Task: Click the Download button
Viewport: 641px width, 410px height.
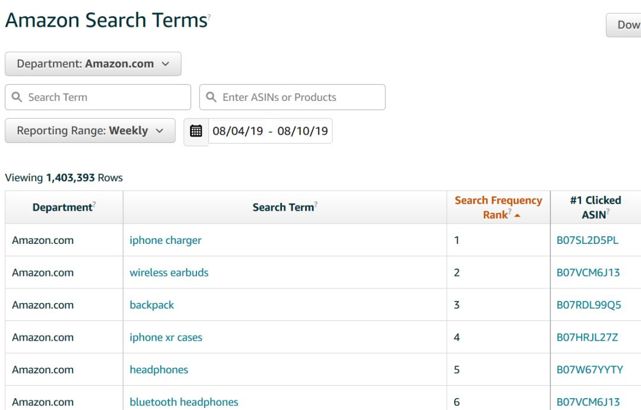Action: click(x=624, y=25)
